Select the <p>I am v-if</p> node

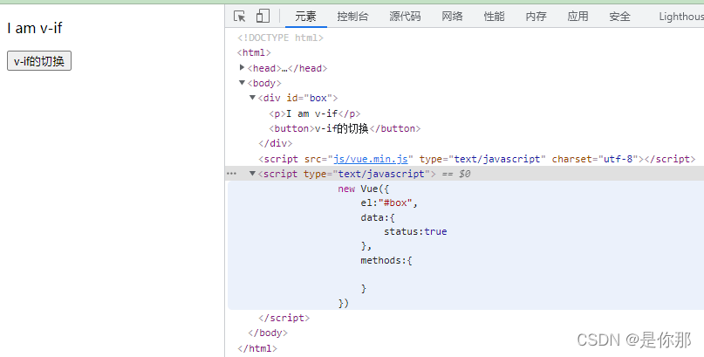point(315,113)
